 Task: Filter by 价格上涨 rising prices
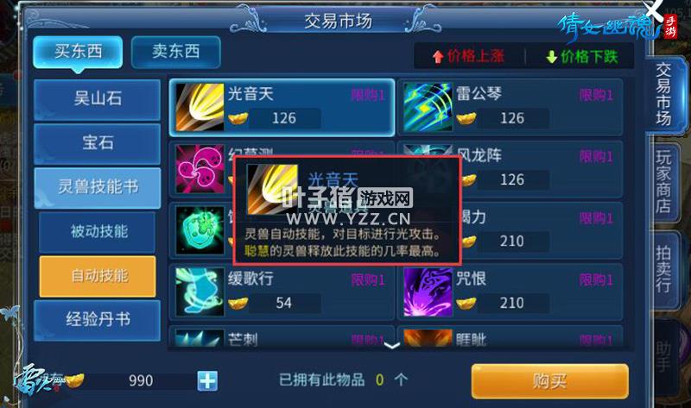tap(468, 56)
